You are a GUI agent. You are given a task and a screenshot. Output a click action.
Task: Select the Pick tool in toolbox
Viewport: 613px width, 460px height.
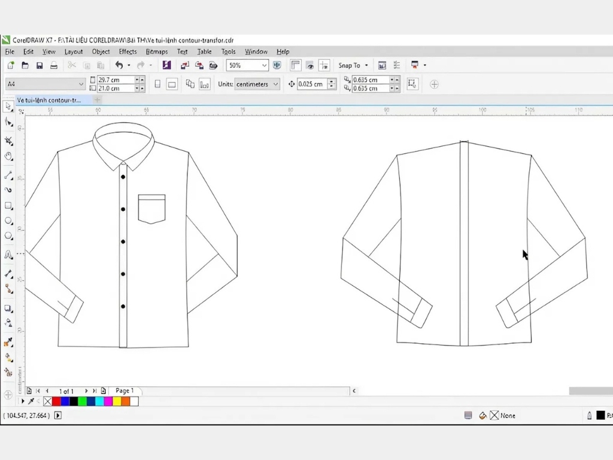pyautogui.click(x=8, y=107)
